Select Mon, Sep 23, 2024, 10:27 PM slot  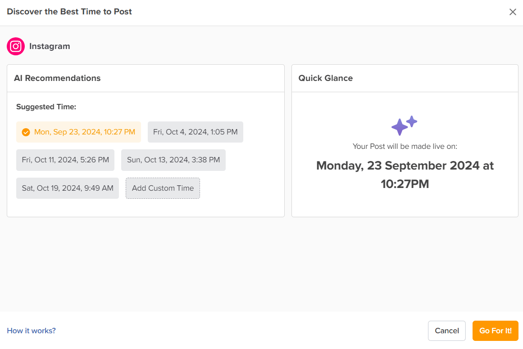point(78,132)
